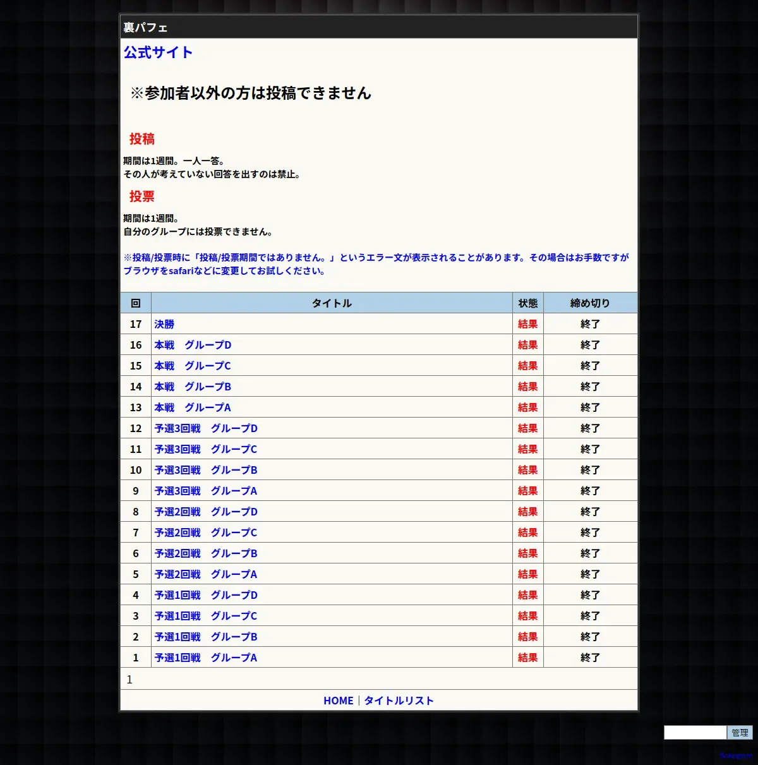Viewport: 758px width, 765px height.
Task: View 結果 for round 4
Action: 528,595
